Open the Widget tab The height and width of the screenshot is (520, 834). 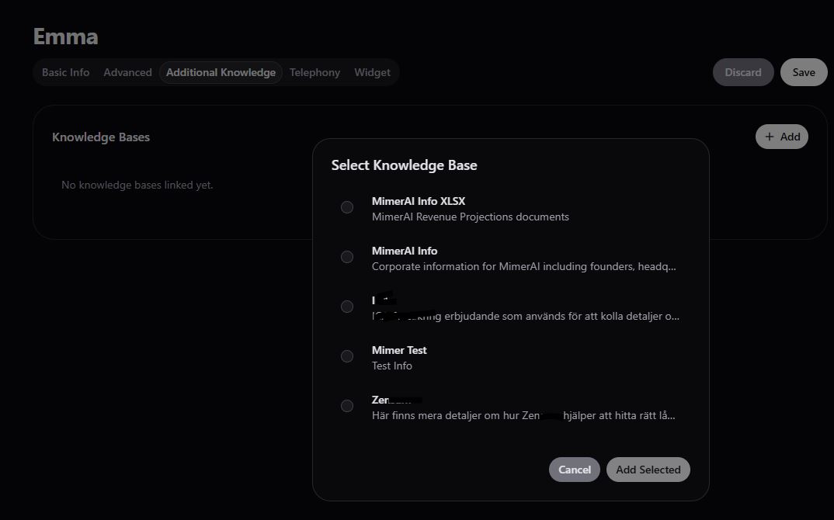tap(372, 72)
